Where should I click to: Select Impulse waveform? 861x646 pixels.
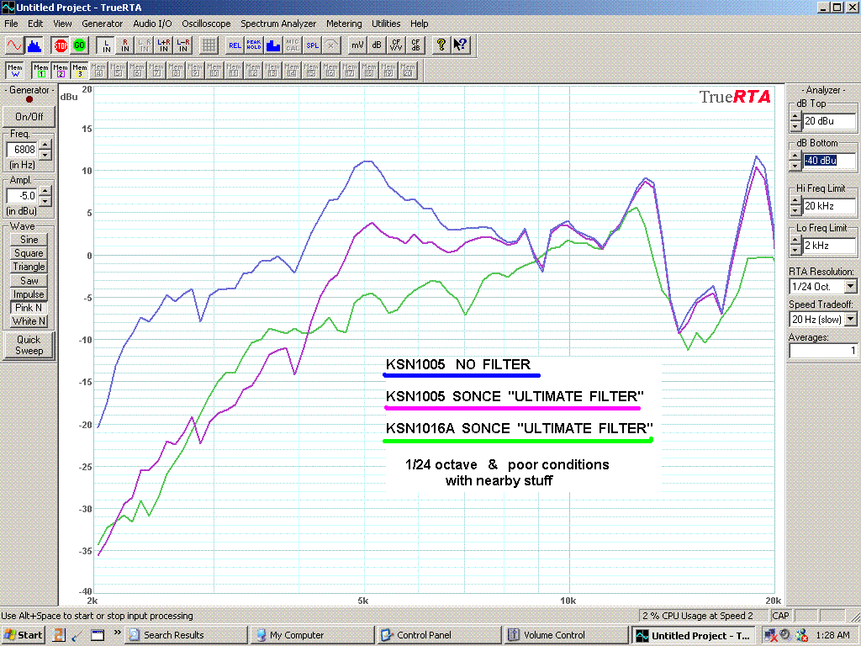click(29, 294)
